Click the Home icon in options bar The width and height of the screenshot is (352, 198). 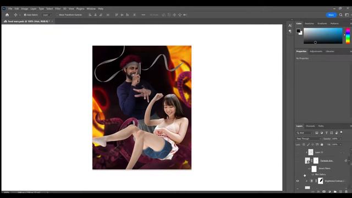click(x=7, y=15)
